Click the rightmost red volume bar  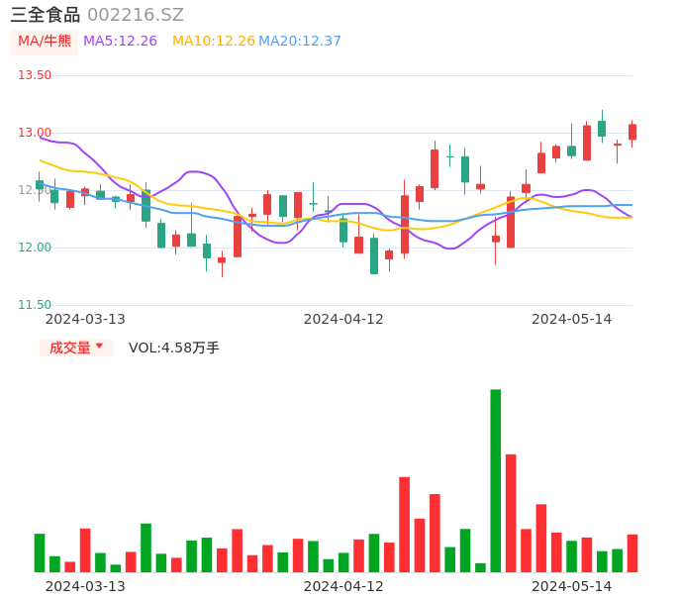tap(632, 552)
